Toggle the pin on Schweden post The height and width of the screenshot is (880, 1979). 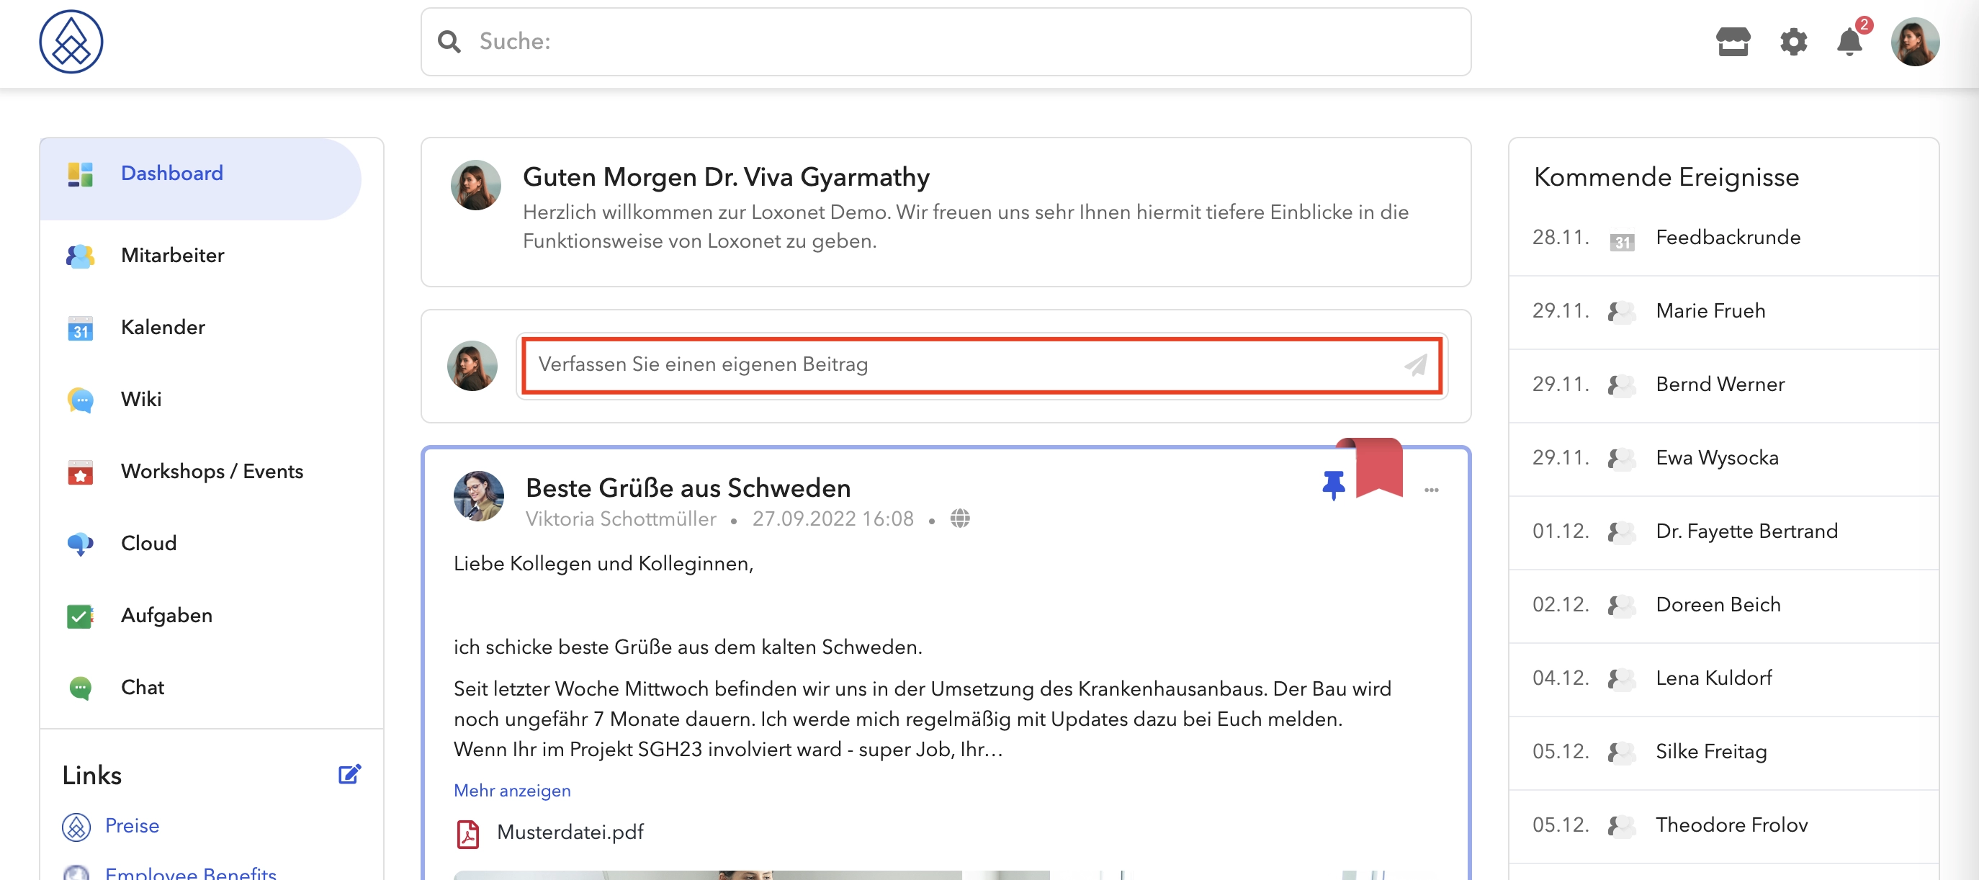coord(1333,485)
